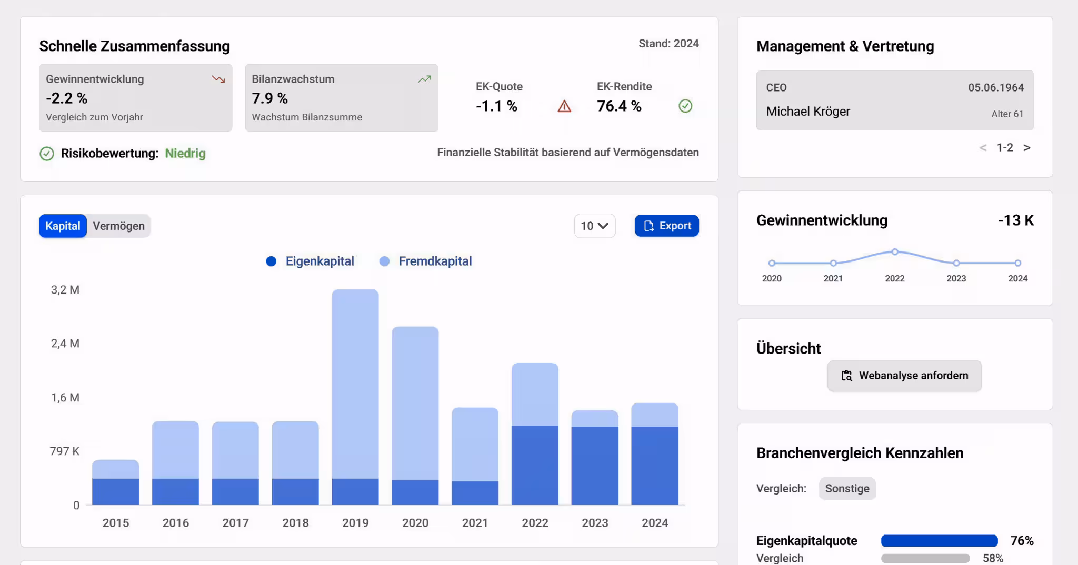Click the checkmark icon beside Risikobewertung
The width and height of the screenshot is (1078, 565).
click(47, 154)
